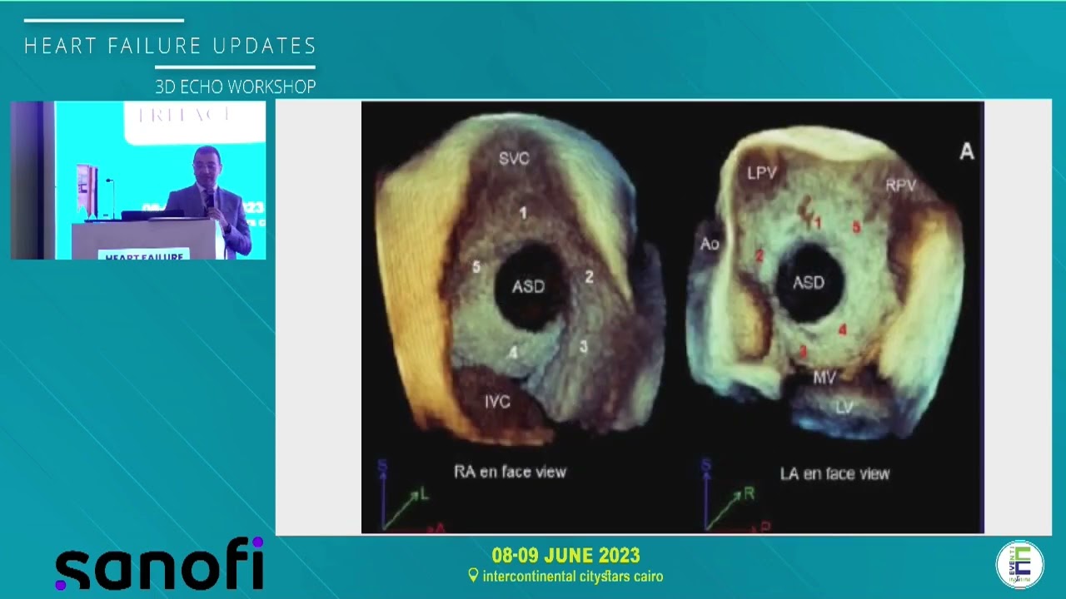Click the 'SVC' label in RA view

click(x=514, y=158)
